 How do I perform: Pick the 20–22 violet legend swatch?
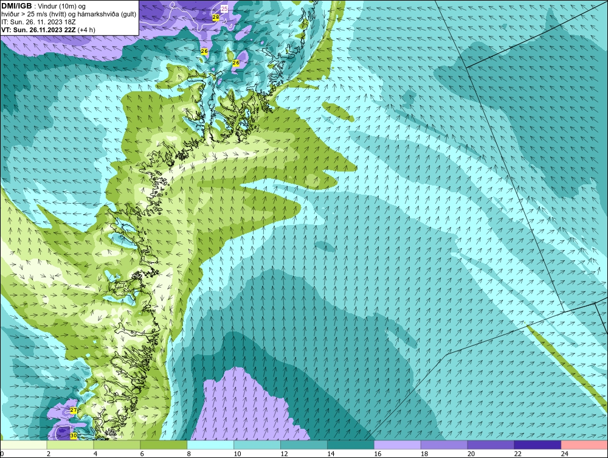tap(491, 445)
